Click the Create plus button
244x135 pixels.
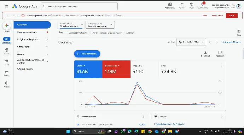[x=7, y=25]
